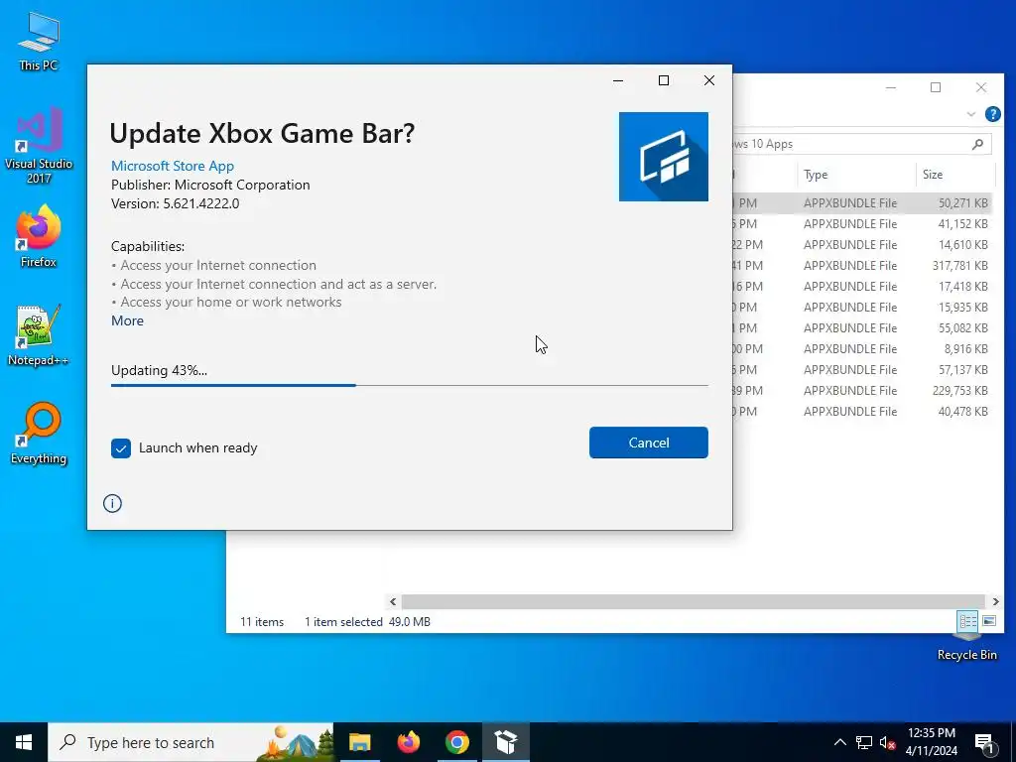Open the Firefox desktop shortcut

(39, 236)
